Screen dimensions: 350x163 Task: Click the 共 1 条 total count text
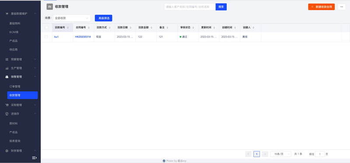pyautogui.click(x=298, y=154)
